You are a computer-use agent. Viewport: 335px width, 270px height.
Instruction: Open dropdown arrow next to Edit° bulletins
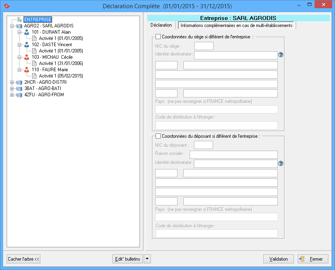(x=147, y=259)
